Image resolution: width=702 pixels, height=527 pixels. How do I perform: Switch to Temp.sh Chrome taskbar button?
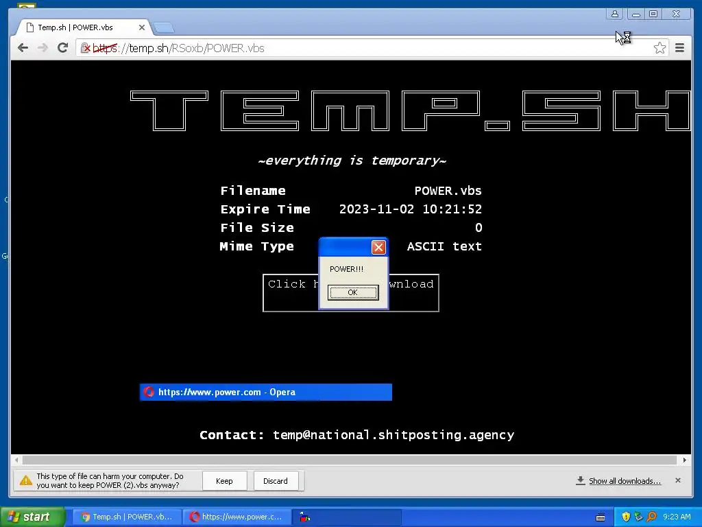click(x=127, y=517)
